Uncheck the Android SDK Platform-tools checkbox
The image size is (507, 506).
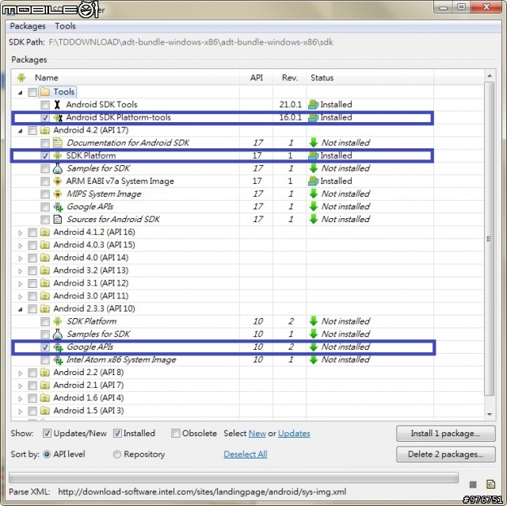coord(45,118)
